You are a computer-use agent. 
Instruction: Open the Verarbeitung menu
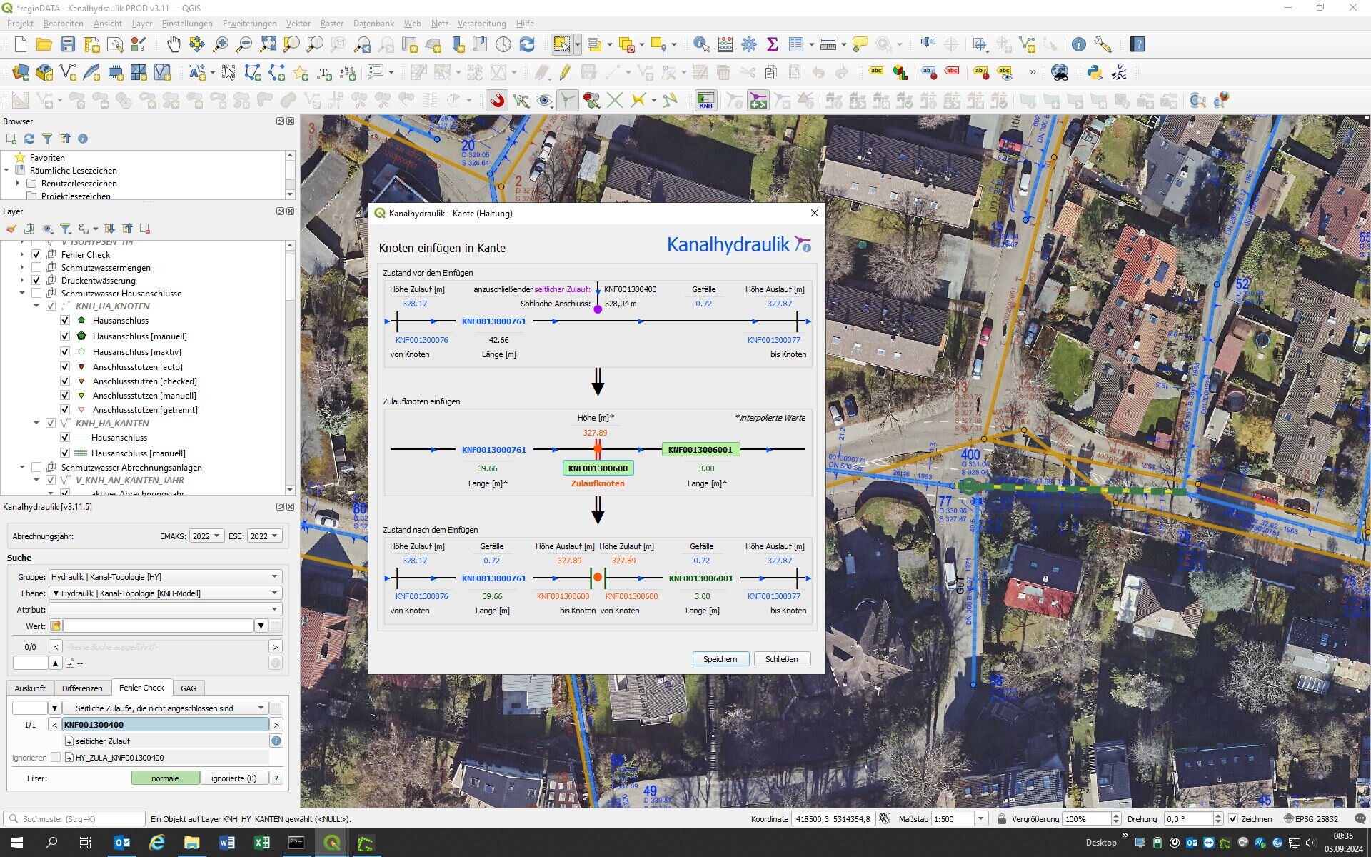coord(481,24)
